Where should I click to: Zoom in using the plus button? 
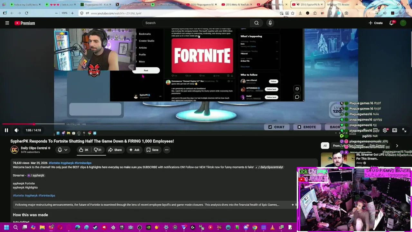[x=72, y=13]
